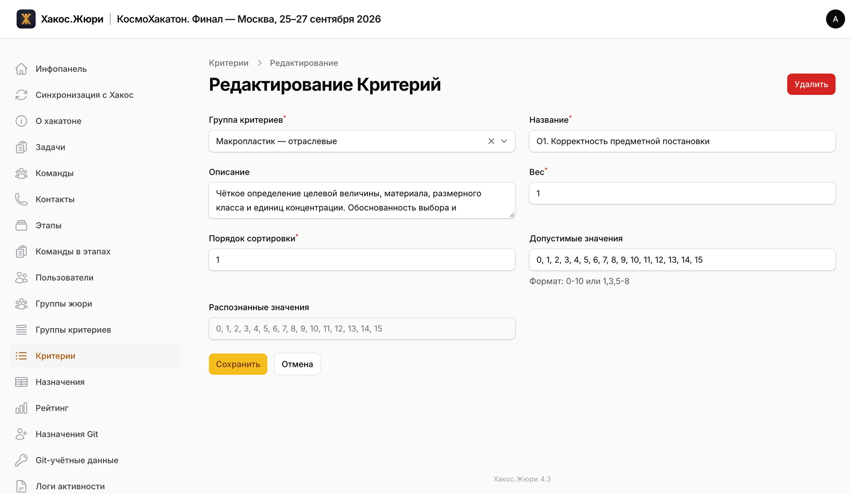The width and height of the screenshot is (851, 494).
Task: Click the Хакос.Жюри logo icon
Action: click(26, 19)
